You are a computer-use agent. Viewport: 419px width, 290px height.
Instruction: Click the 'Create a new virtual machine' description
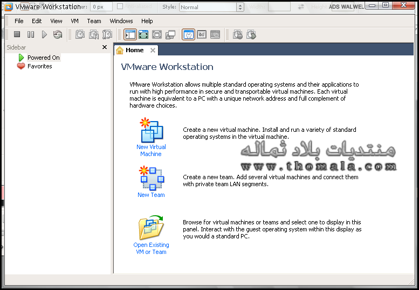(270, 133)
